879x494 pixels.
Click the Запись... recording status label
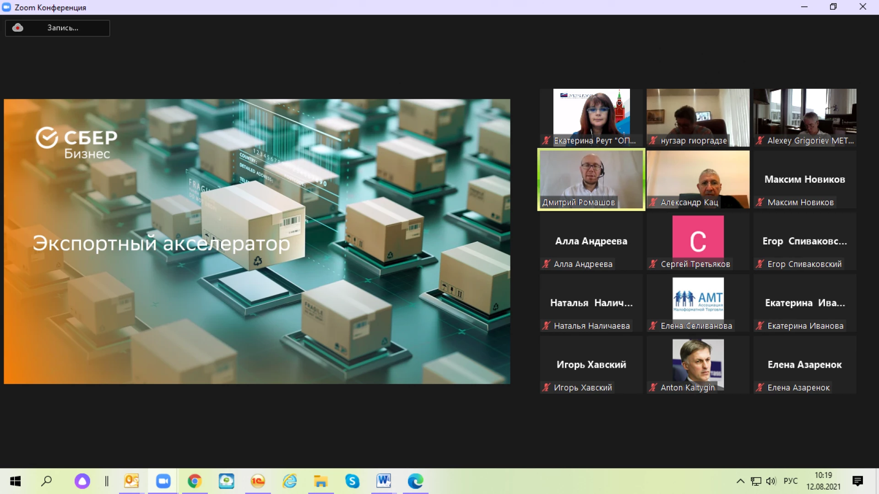click(x=63, y=28)
